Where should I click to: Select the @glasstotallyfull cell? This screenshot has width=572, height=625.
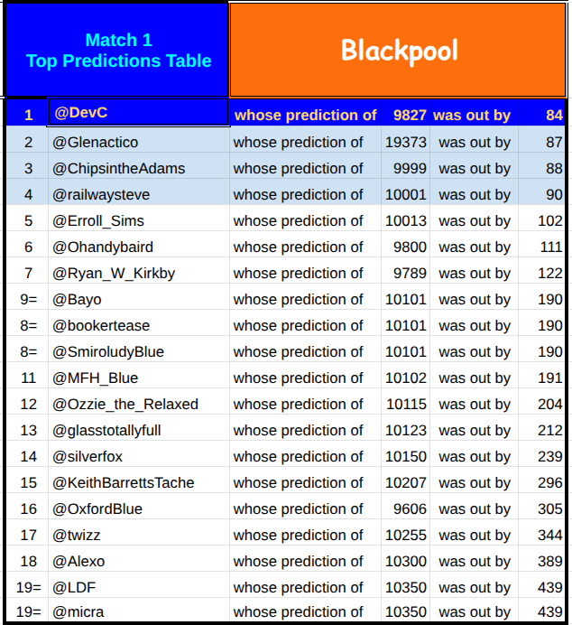pyautogui.click(x=139, y=431)
